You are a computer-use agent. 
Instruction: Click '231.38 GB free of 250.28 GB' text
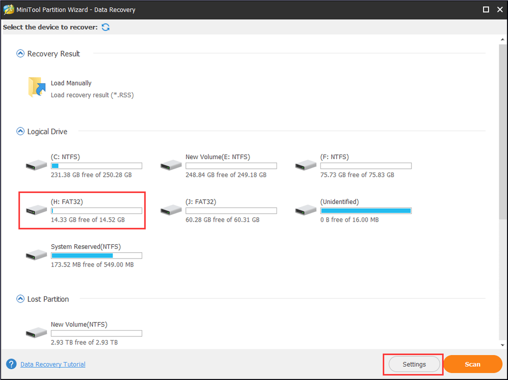coord(91,175)
